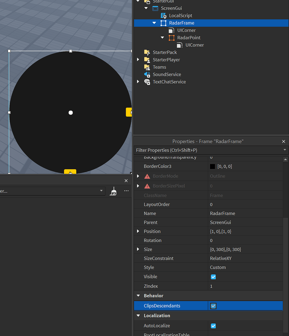Collapse the Behavior section
Screen dimensions: 289x336
click(138, 296)
